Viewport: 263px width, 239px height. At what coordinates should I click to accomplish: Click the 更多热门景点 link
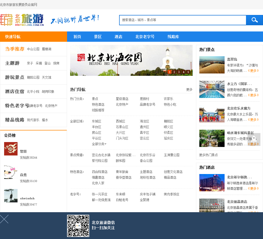click(x=208, y=155)
